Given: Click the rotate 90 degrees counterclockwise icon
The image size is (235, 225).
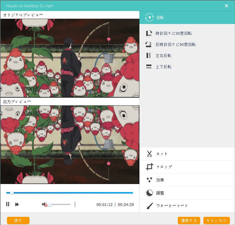Looking at the screenshot, I should 149,45.
